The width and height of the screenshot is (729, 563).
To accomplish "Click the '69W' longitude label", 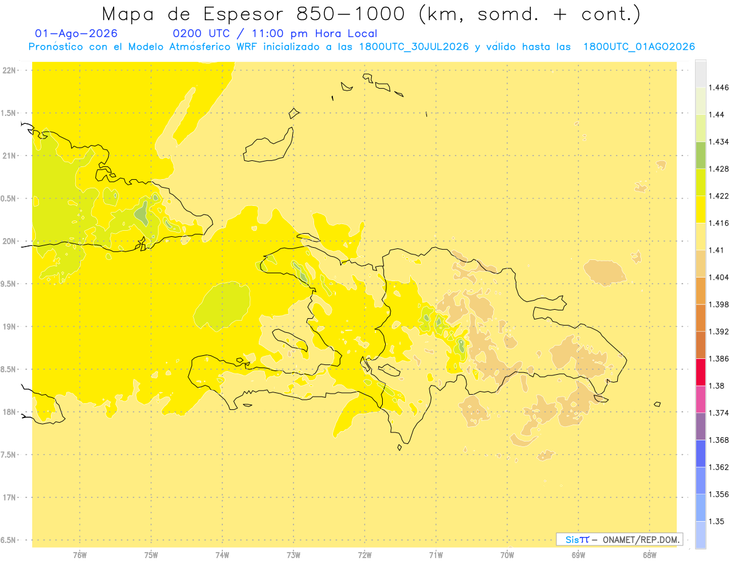I will pos(578,554).
